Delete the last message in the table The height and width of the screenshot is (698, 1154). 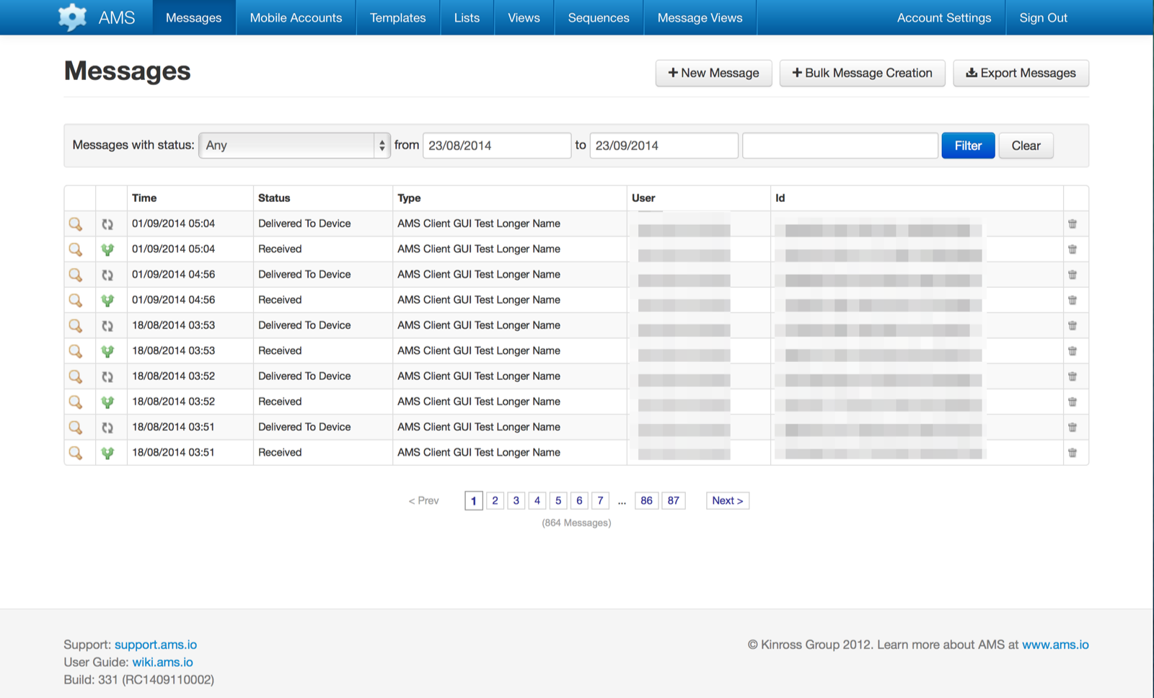coord(1072,453)
